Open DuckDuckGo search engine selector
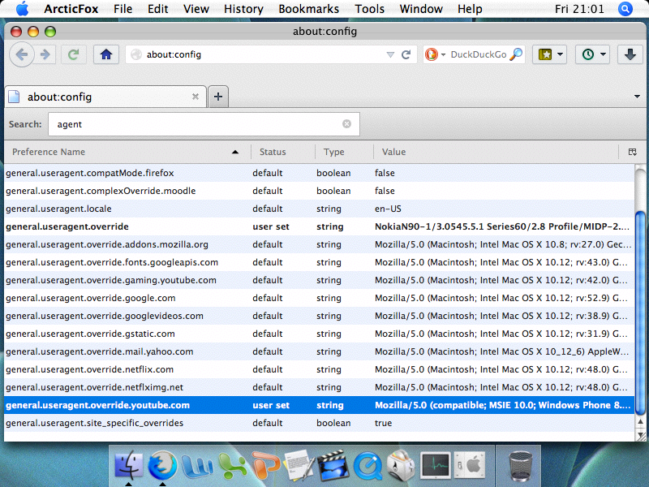649x487 pixels. (435, 54)
